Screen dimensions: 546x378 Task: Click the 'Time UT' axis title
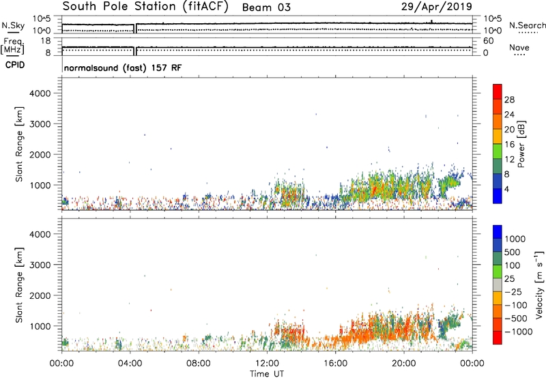pos(267,374)
